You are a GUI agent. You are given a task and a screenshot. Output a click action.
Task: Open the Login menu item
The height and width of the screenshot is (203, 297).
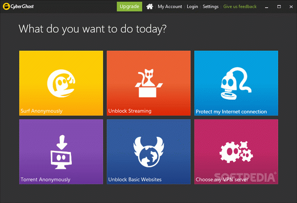(192, 6)
